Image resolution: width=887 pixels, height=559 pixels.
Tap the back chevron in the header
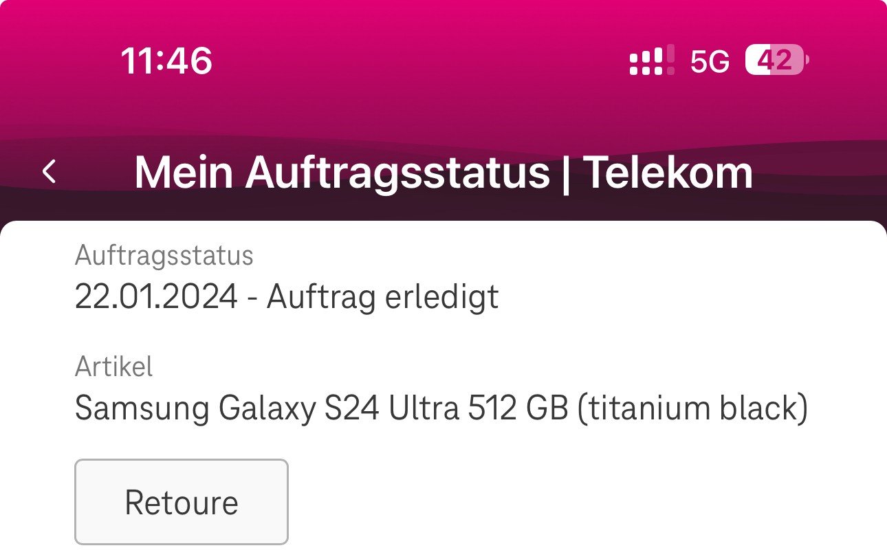[x=50, y=172]
